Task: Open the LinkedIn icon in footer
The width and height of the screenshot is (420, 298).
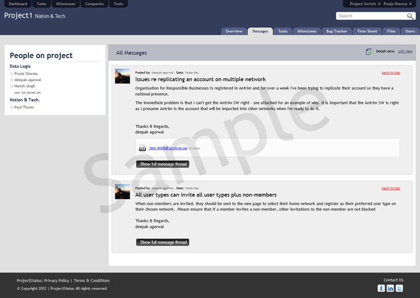Action: (x=390, y=288)
